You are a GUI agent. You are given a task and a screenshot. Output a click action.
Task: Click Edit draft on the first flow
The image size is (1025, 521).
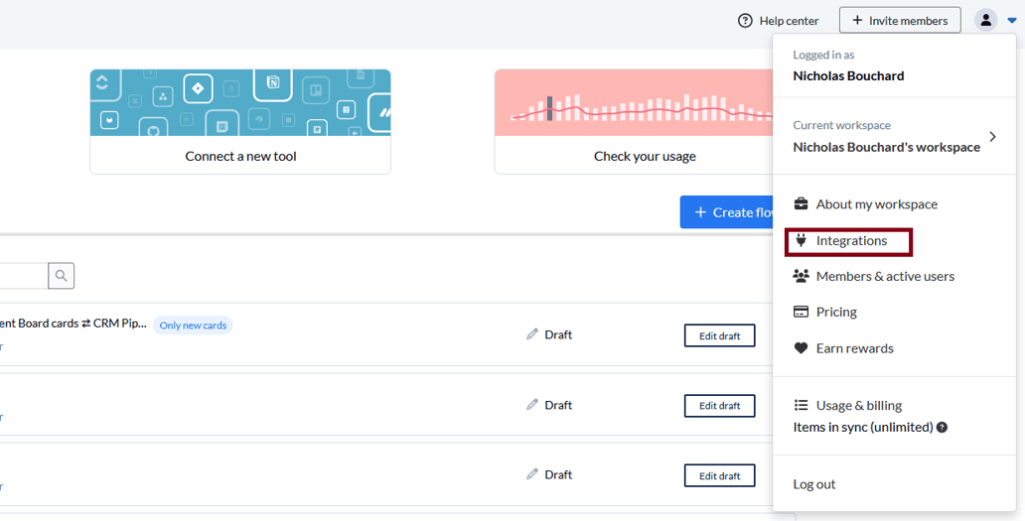[719, 335]
